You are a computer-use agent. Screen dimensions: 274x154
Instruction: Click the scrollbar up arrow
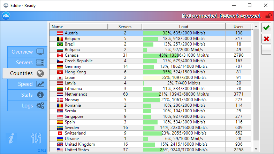click(x=256, y=26)
